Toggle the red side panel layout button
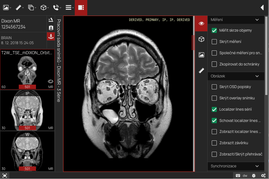The image size is (269, 179). (81, 8)
